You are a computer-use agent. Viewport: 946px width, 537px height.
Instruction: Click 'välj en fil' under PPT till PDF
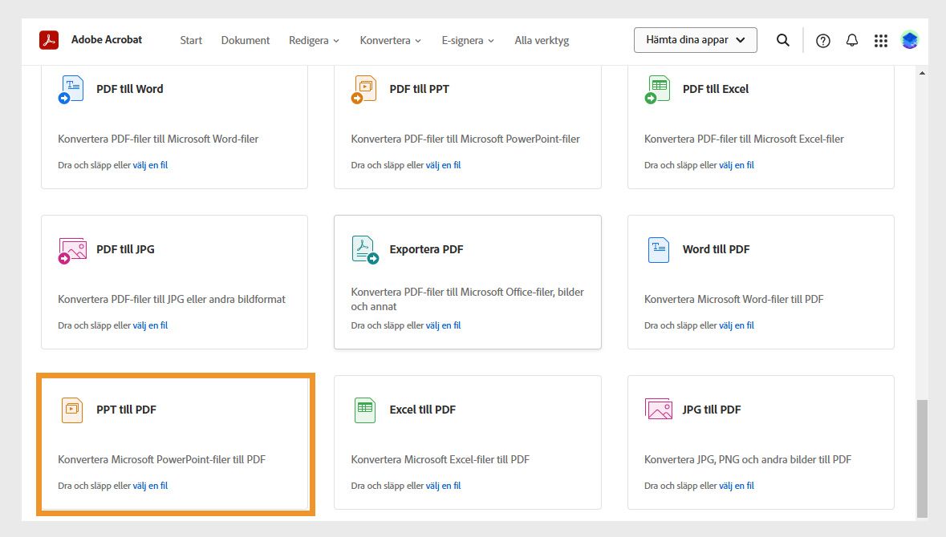(x=150, y=486)
